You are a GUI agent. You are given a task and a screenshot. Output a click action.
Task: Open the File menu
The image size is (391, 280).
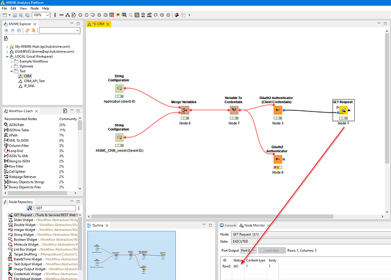click(4, 8)
